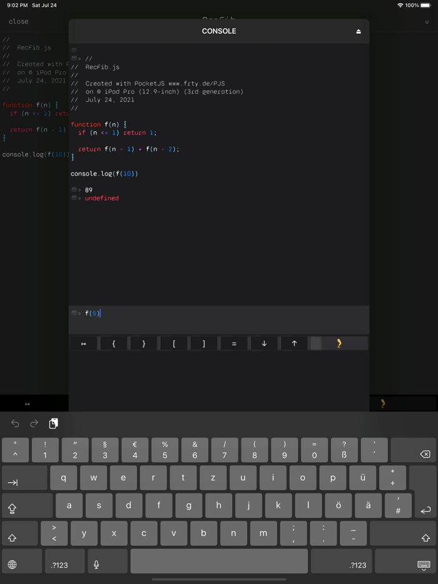Tap the less-than greater-than key
This screenshot has height=584, width=438.
tap(54, 533)
